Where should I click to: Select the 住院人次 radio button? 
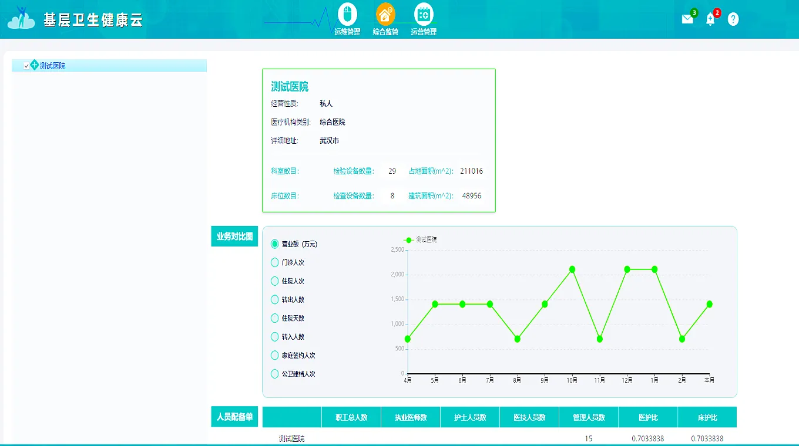click(274, 281)
